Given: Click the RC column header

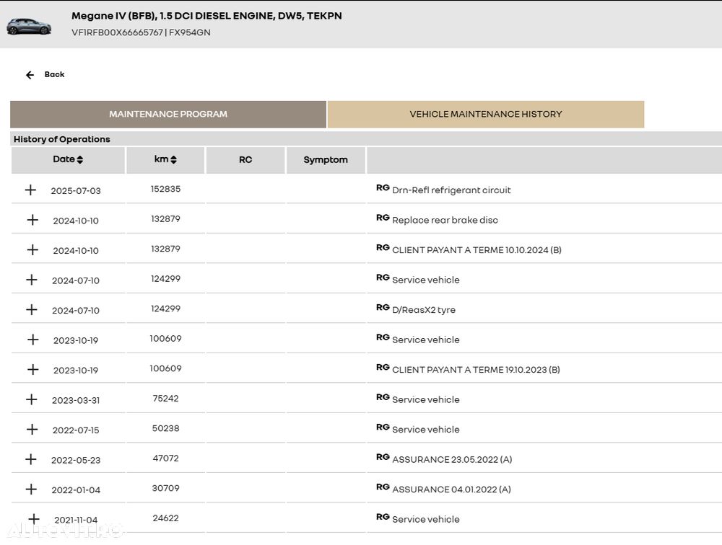Looking at the screenshot, I should [245, 160].
